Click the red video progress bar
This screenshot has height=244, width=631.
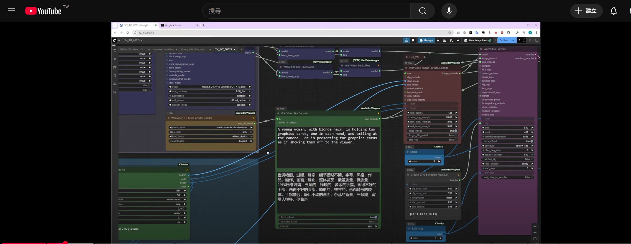(31, 243)
